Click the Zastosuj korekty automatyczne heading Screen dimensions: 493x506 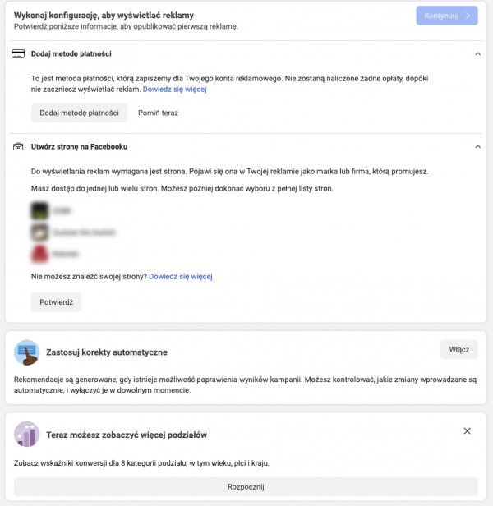pyautogui.click(x=108, y=352)
